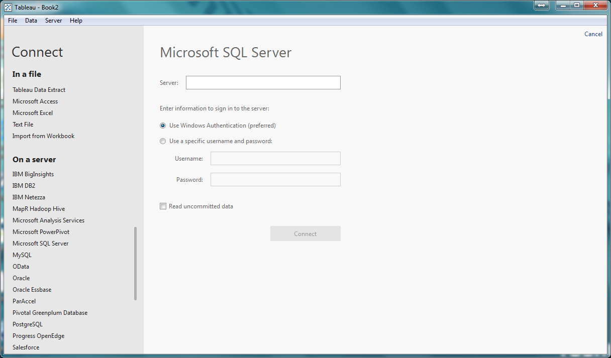This screenshot has height=358, width=611.
Task: Click the Username text field
Action: [275, 159]
